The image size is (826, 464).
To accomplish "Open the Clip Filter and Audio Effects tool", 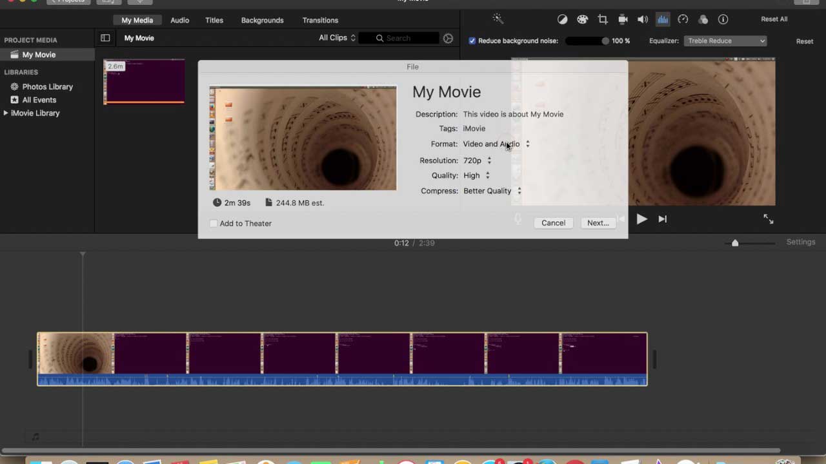I will click(x=703, y=19).
